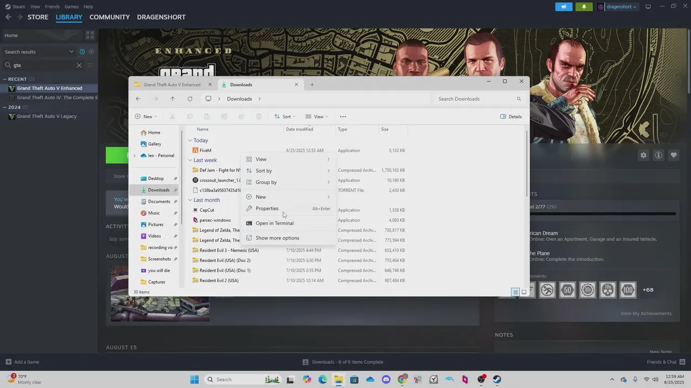Open Friends & Chat in Steam
Viewport: 691px width, 388px height.
click(x=666, y=362)
